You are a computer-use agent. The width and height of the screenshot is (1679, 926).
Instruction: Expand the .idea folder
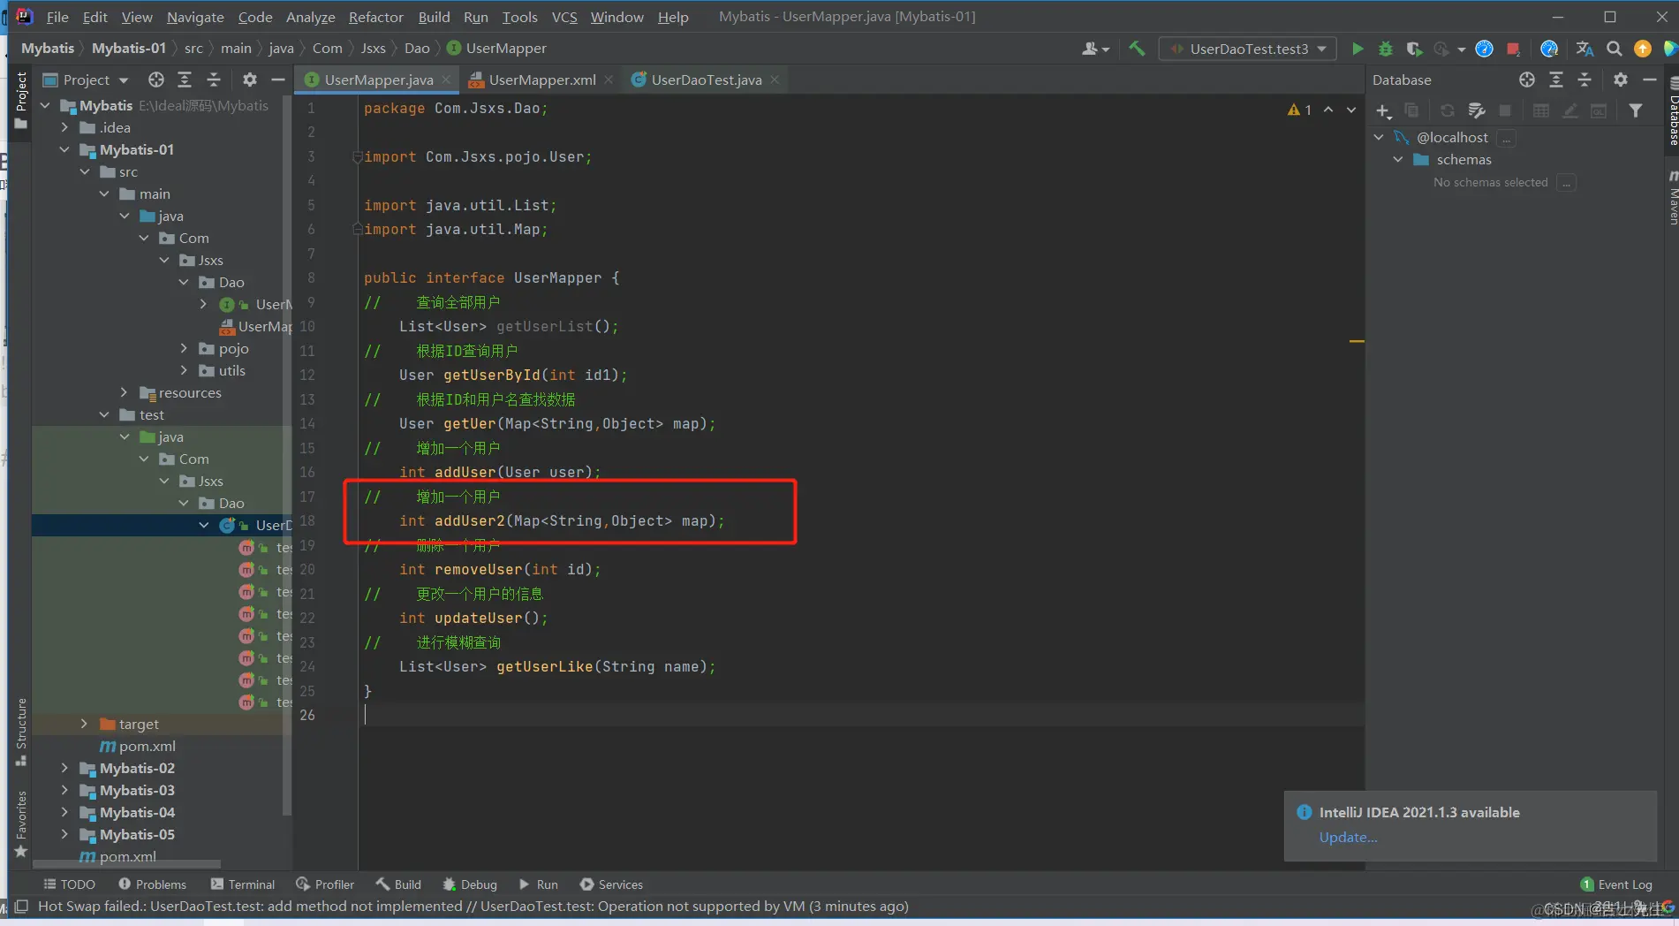[x=64, y=127]
